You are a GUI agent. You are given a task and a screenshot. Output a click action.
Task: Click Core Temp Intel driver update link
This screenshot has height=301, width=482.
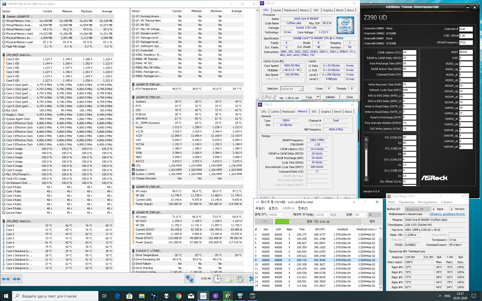[447, 214]
